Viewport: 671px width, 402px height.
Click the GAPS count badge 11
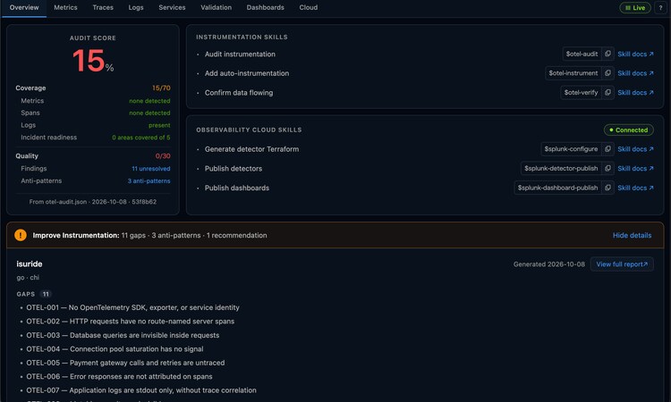tap(46, 294)
